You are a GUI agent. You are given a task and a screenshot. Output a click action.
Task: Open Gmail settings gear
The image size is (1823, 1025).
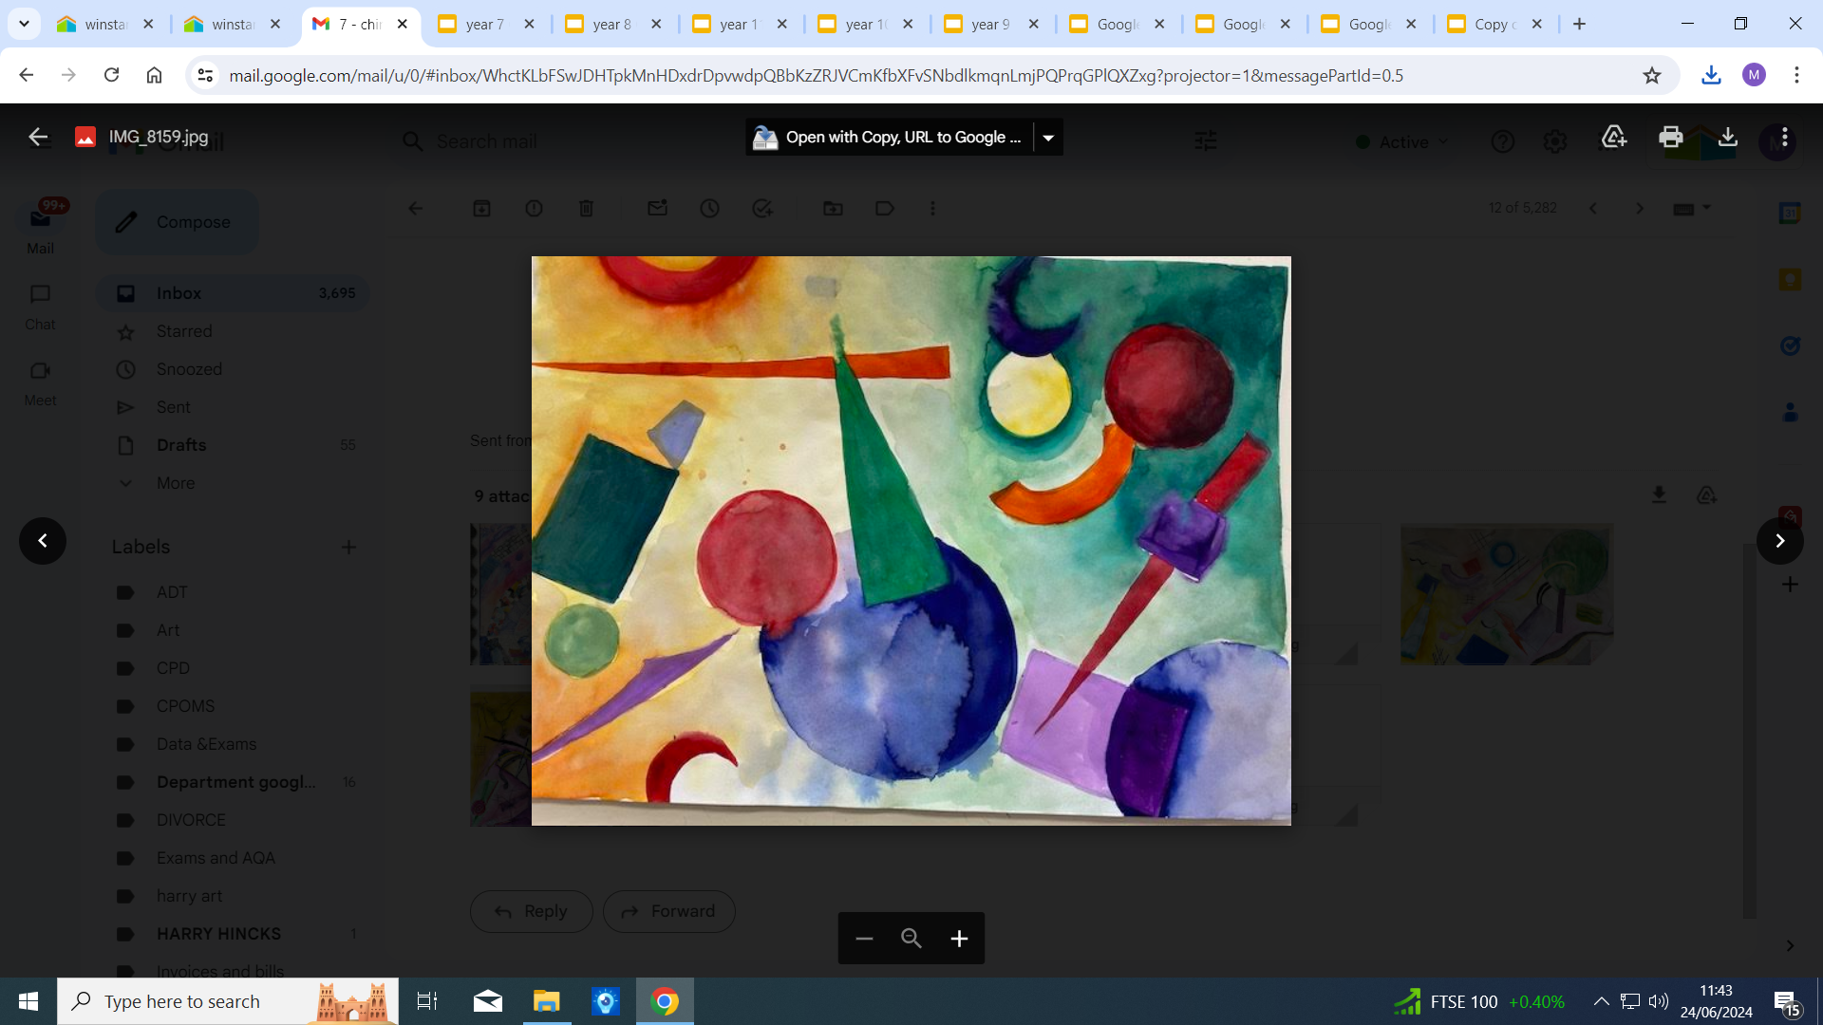pyautogui.click(x=1554, y=141)
